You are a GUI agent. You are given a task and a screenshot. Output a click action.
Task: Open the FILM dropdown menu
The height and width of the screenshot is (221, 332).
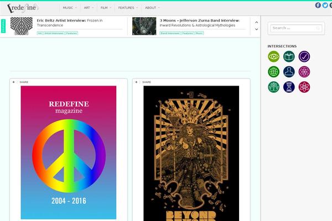(106, 8)
